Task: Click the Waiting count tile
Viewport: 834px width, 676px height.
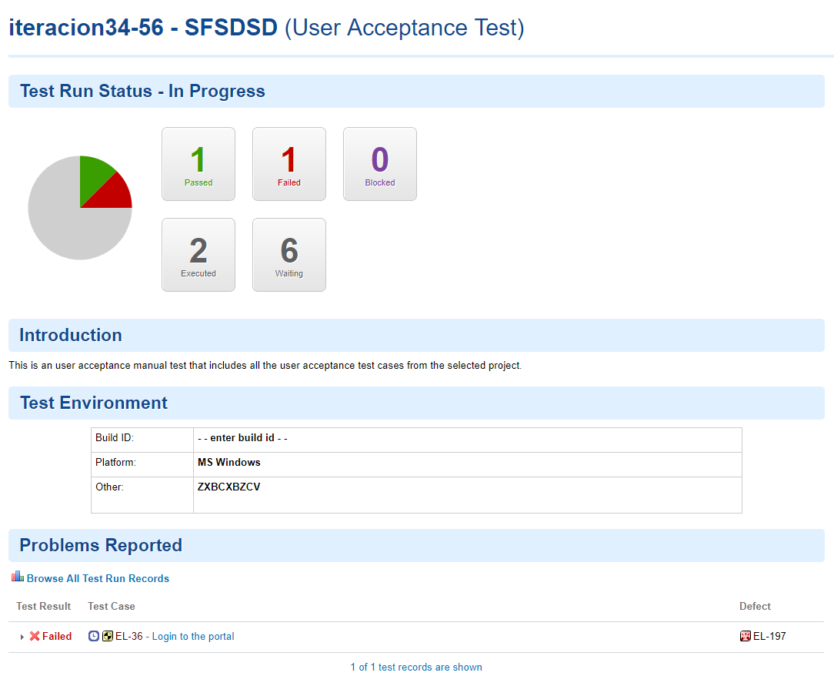Action: click(289, 255)
